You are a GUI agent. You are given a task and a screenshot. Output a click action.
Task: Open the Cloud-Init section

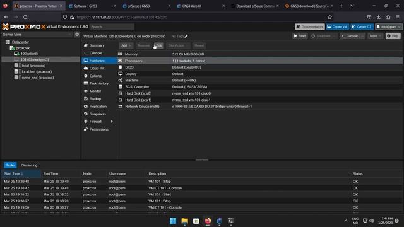coord(99,68)
